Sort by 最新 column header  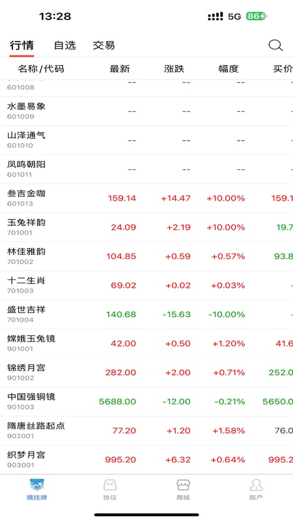pyautogui.click(x=120, y=69)
